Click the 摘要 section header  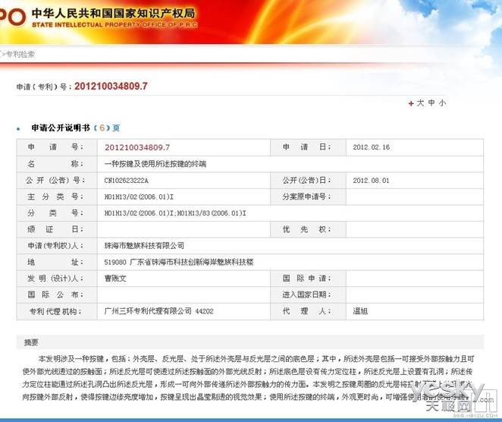click(x=250, y=342)
